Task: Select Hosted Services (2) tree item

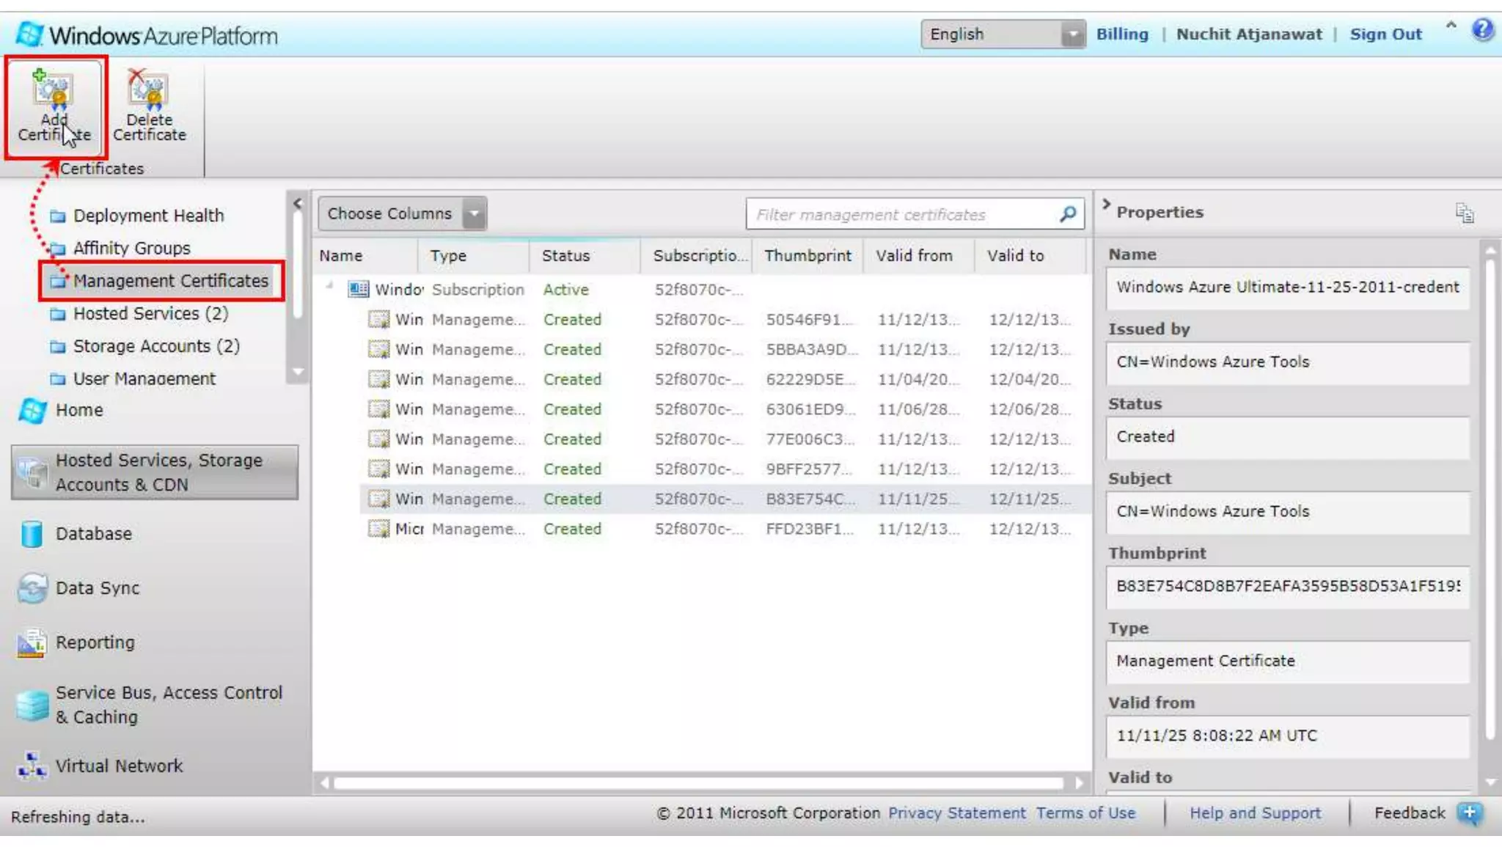Action: coord(150,314)
